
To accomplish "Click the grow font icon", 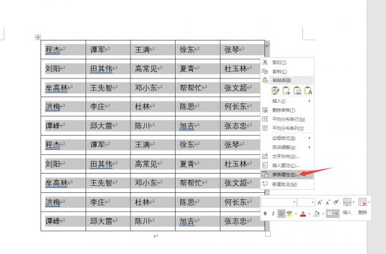I will [x=320, y=203].
